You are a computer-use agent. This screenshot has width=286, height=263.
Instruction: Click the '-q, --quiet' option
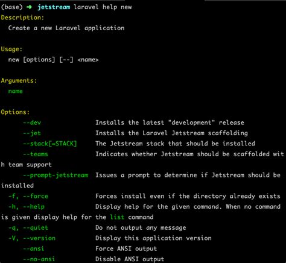[x=28, y=227]
